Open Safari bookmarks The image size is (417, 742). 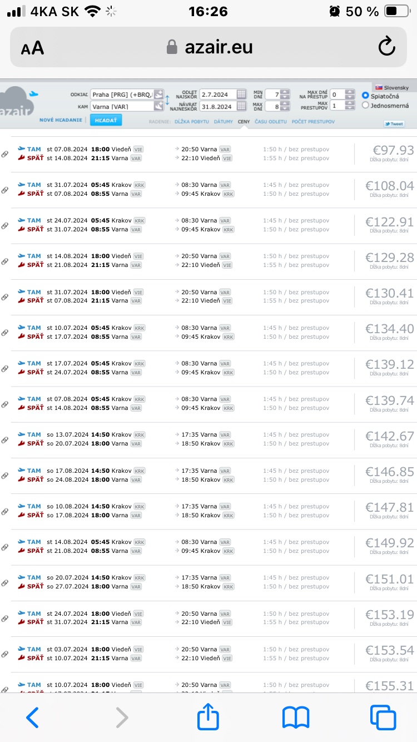point(296,717)
